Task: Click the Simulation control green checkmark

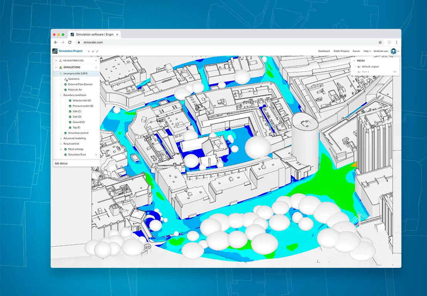Action: point(65,133)
